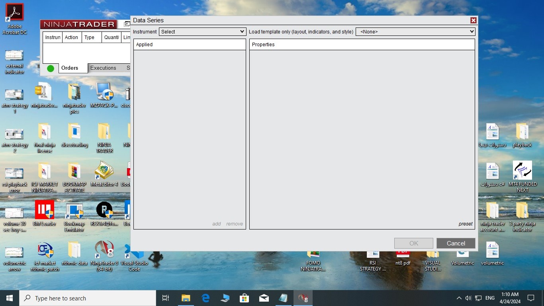Select the MZPACK-P... installer icon
Image resolution: width=544 pixels, height=306 pixels.
pos(104,95)
